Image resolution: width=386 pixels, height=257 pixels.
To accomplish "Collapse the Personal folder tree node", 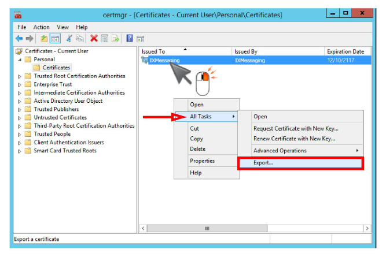I will [x=20, y=59].
